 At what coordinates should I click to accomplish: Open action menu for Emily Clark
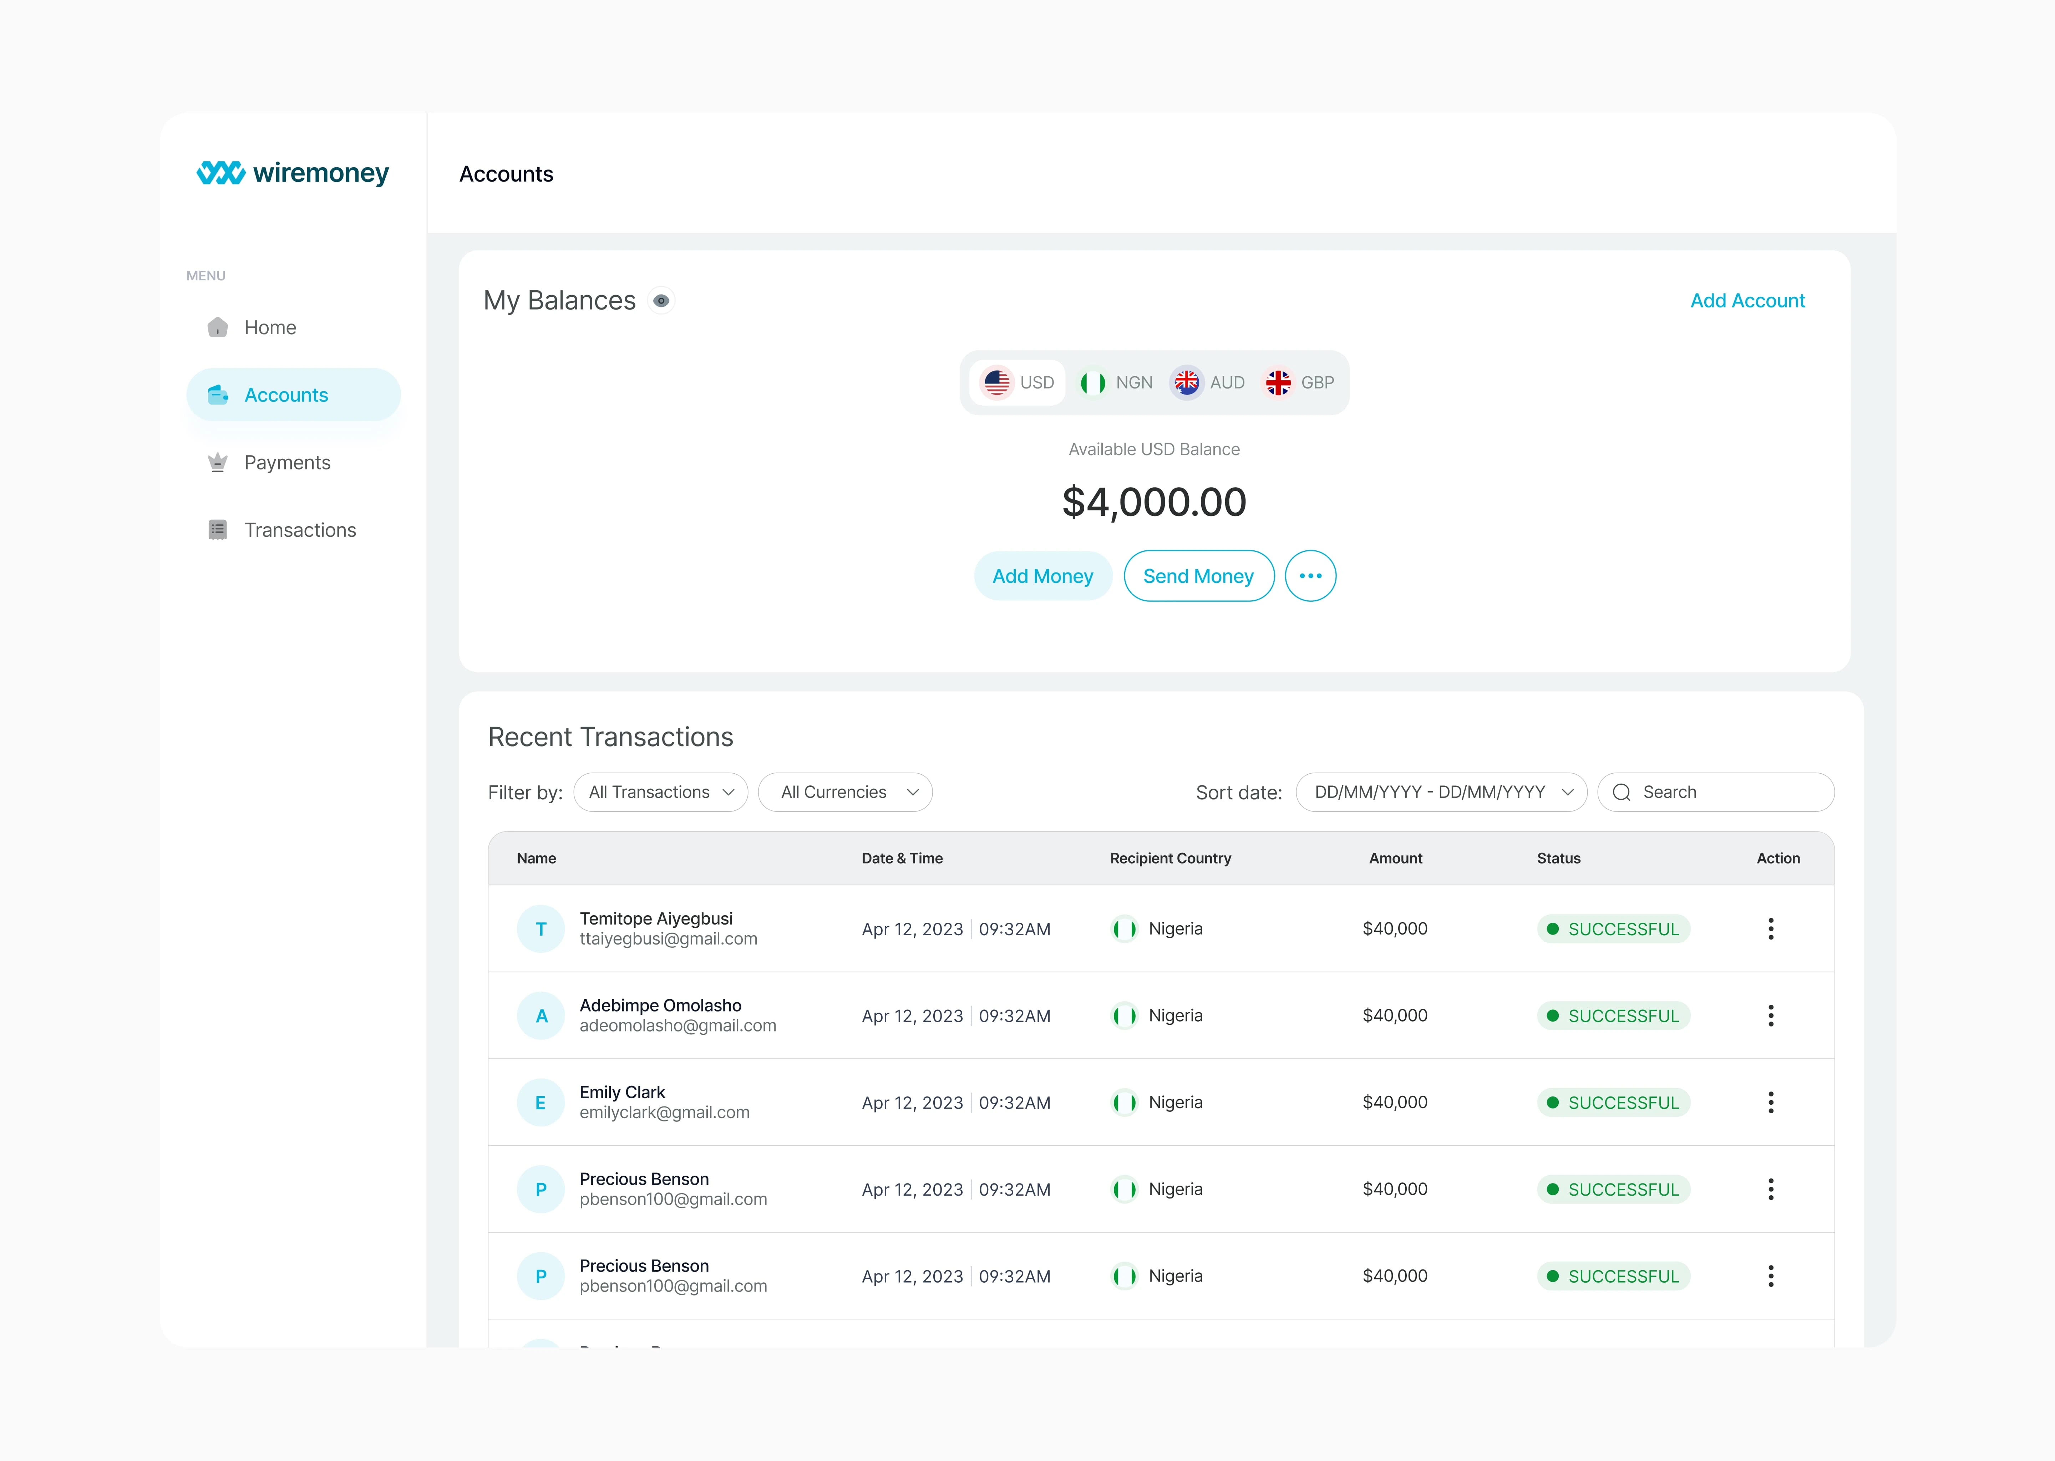click(1771, 1102)
